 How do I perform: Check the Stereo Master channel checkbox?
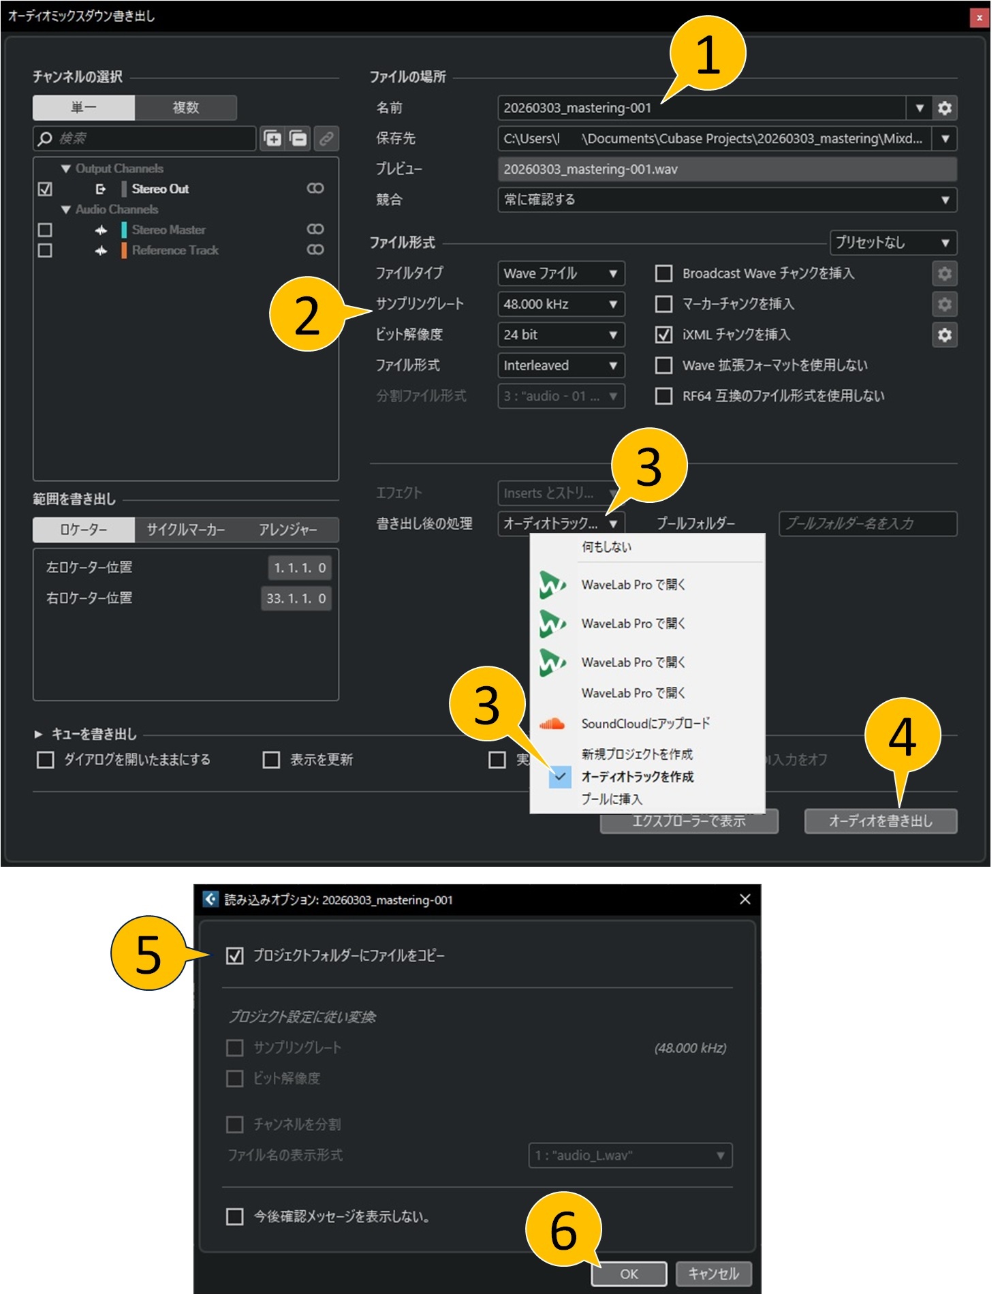click(x=45, y=230)
